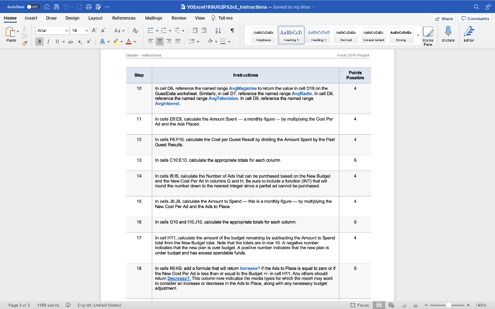Clear all formatting

pyautogui.click(x=135, y=30)
